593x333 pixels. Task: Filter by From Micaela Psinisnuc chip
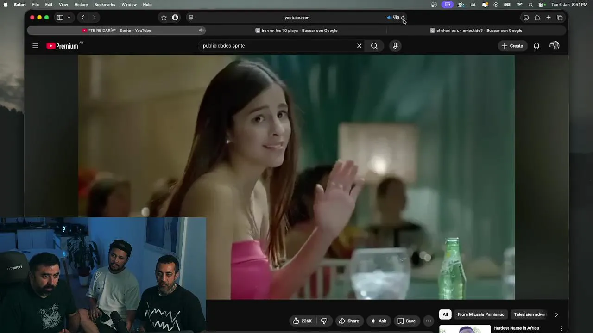click(x=481, y=314)
